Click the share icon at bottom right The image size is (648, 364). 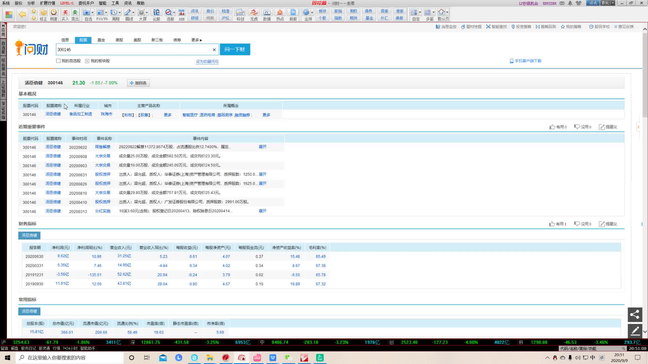coord(635,315)
